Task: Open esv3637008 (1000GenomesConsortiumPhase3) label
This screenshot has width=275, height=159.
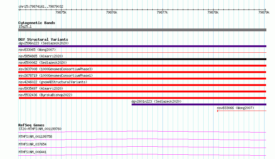Action: pos(56,69)
